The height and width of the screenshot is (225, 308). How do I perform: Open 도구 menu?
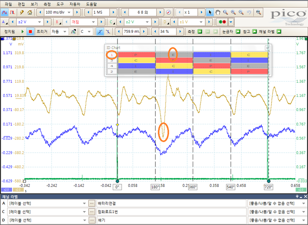point(60,4)
